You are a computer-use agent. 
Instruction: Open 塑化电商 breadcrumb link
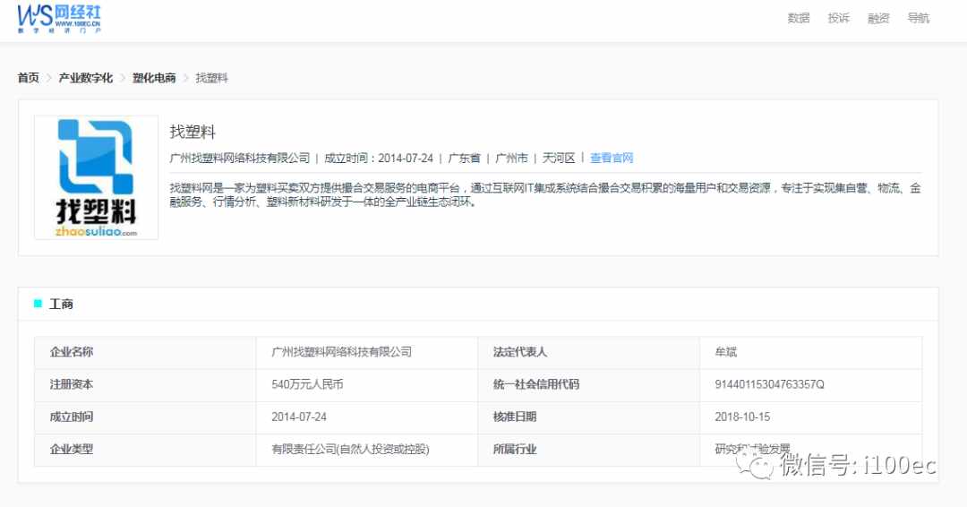click(154, 78)
